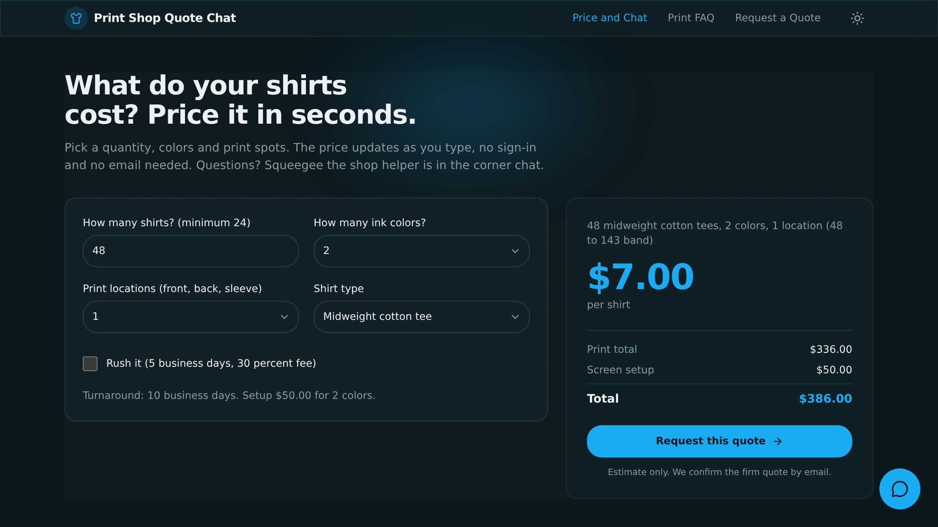The width and height of the screenshot is (938, 527).
Task: Expand the Print locations dropdown
Action: click(x=191, y=317)
